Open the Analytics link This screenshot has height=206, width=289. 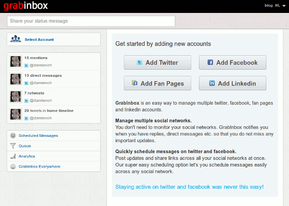[26, 156]
